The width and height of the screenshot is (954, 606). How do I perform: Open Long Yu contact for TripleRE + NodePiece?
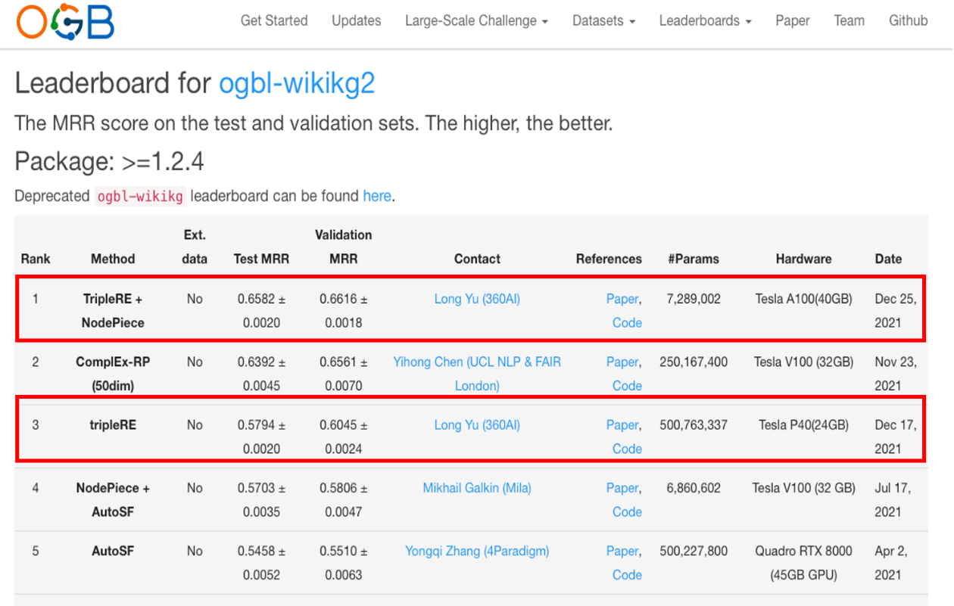click(x=477, y=299)
